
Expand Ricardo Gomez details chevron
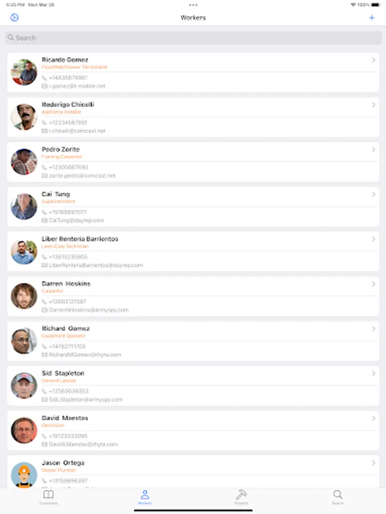pyautogui.click(x=373, y=60)
